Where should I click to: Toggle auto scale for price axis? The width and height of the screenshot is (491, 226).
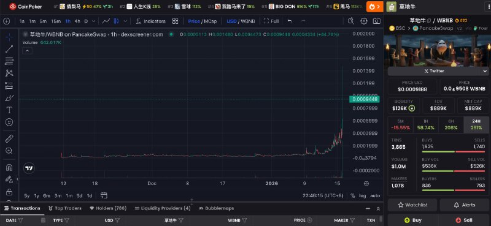[x=375, y=195]
